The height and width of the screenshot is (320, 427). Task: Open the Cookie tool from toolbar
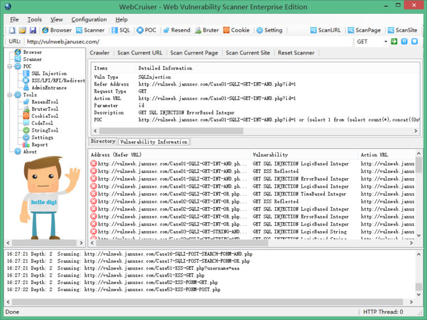[236, 30]
